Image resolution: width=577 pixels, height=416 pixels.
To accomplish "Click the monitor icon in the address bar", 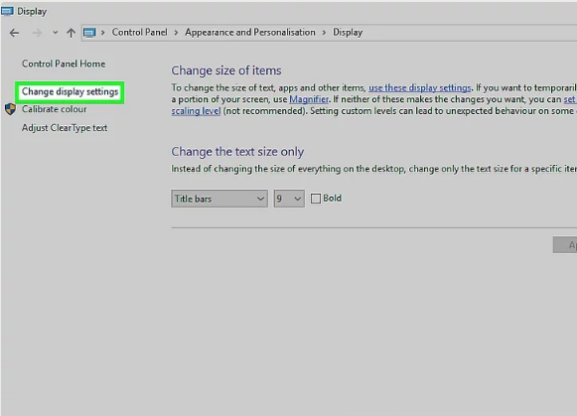I will [89, 33].
